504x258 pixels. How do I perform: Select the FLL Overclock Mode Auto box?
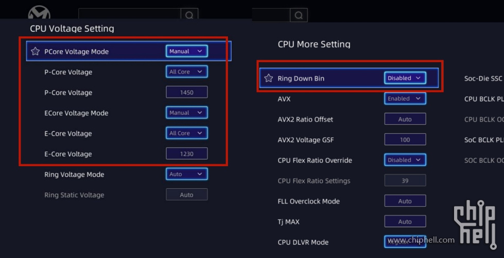[405, 201]
